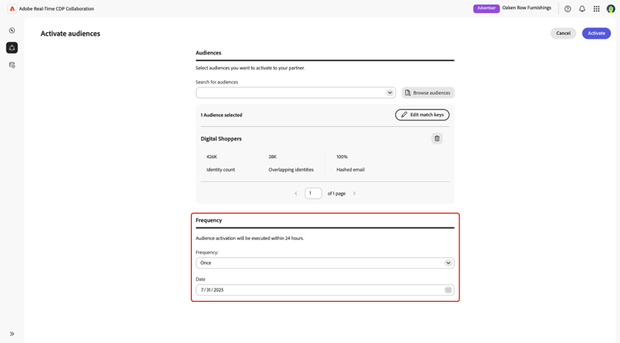620x343 pixels.
Task: Delete the Digital Shoppers audience
Action: (x=437, y=139)
